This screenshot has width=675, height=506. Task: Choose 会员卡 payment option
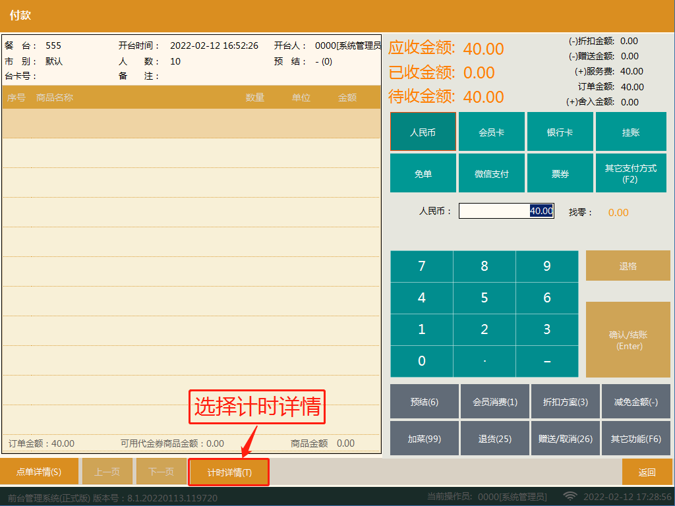[492, 132]
